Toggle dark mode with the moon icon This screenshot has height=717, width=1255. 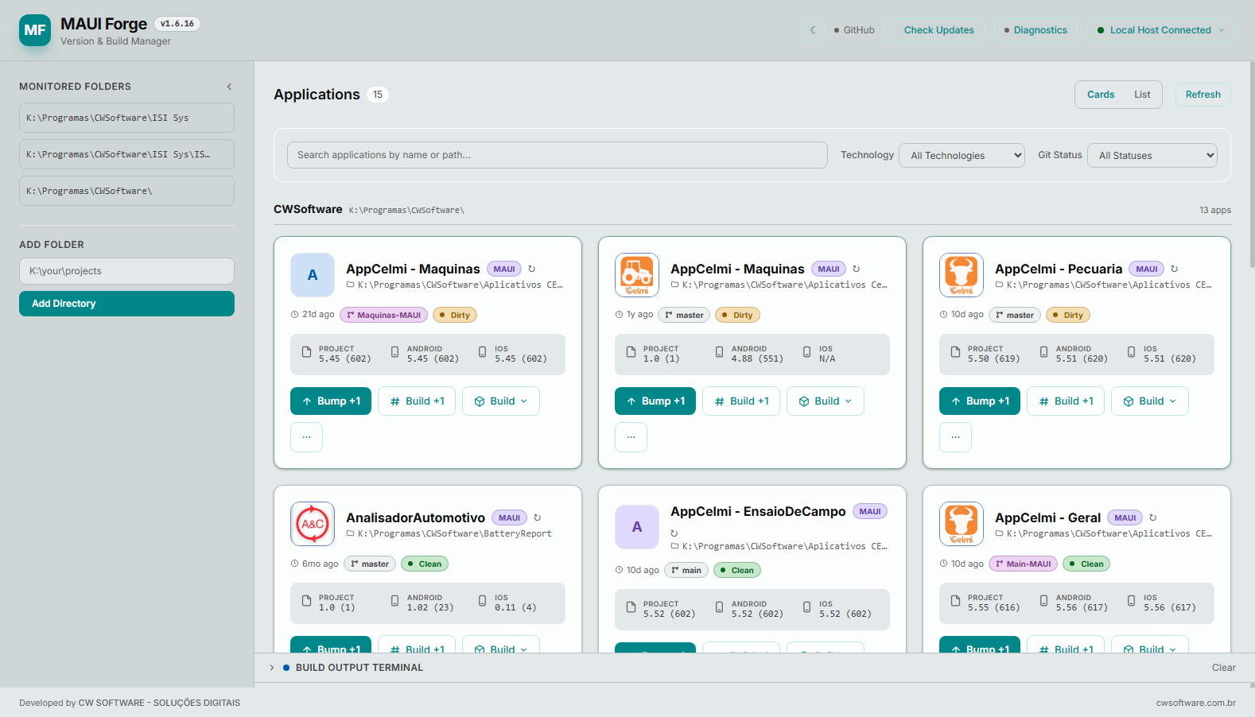(813, 30)
